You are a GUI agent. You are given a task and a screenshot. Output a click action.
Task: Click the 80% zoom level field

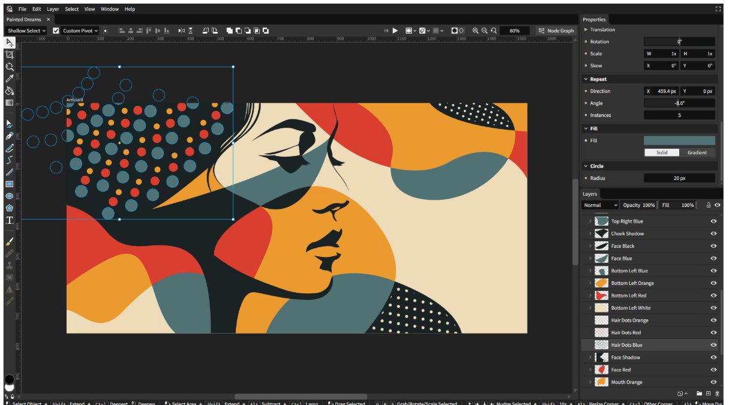pyautogui.click(x=514, y=31)
